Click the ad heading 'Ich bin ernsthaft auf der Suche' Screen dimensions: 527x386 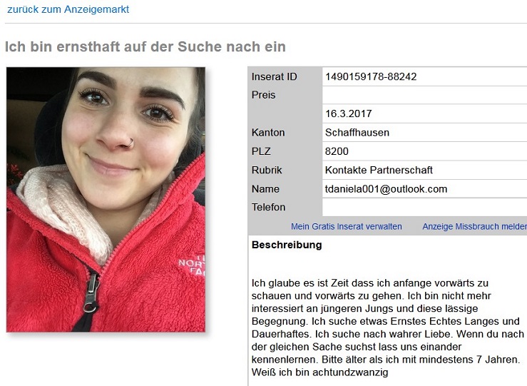click(145, 47)
